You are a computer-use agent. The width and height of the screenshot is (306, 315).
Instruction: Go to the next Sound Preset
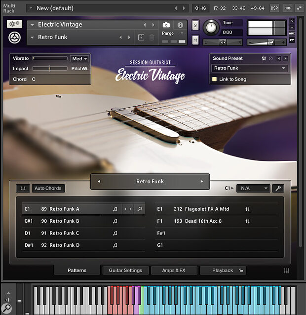(285, 58)
